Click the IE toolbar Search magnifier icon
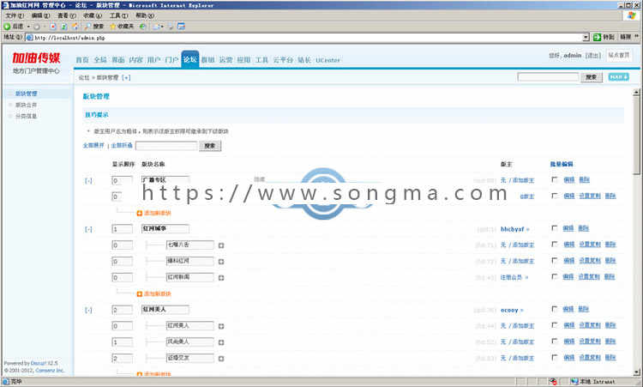This screenshot has height=387, width=643. pyautogui.click(x=87, y=27)
